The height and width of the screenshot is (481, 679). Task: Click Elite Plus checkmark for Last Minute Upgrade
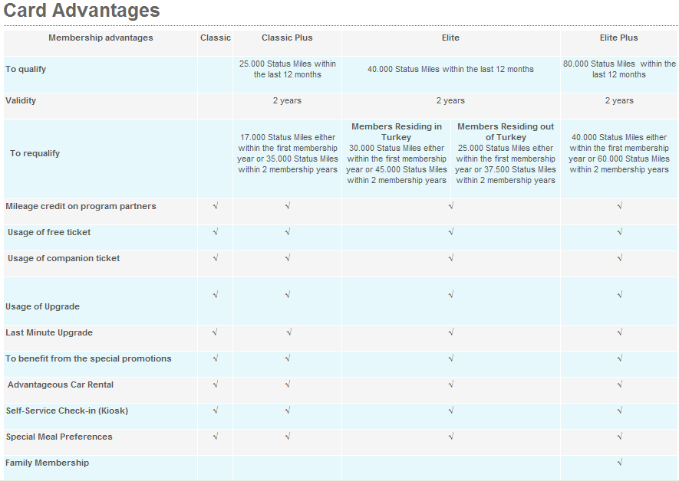(x=620, y=332)
